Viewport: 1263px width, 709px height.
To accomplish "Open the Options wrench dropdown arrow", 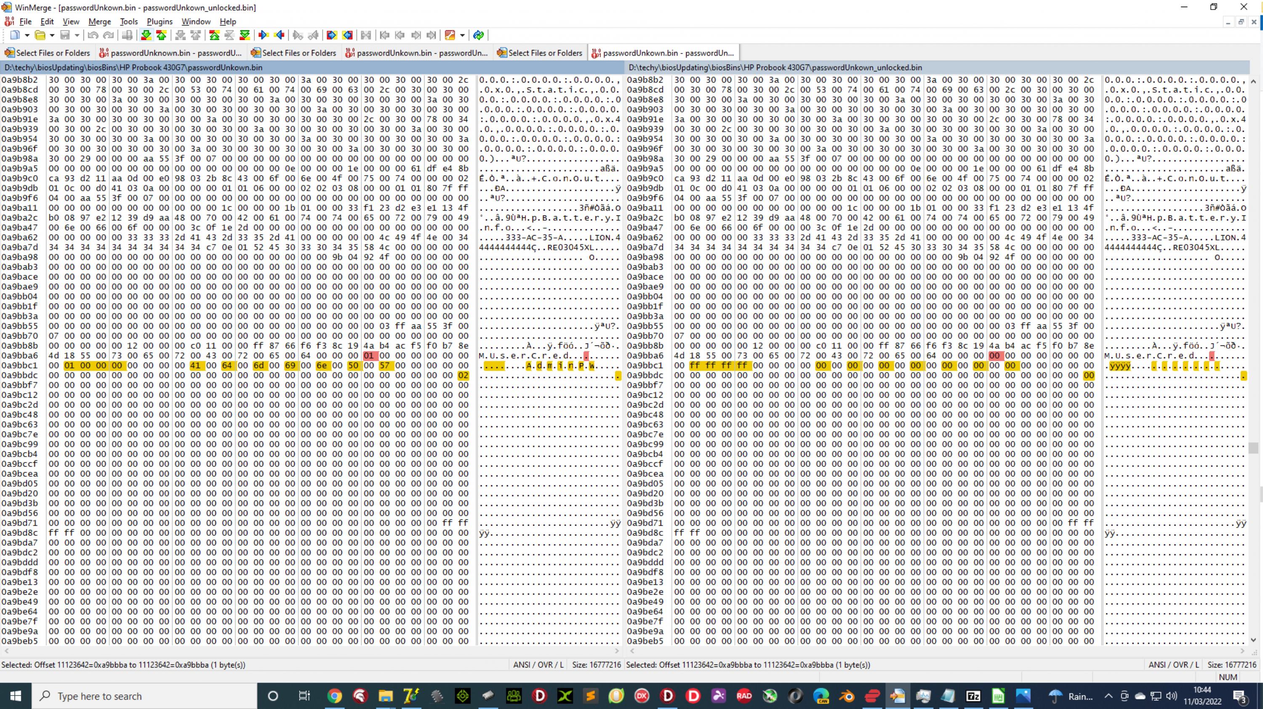I will [x=462, y=35].
